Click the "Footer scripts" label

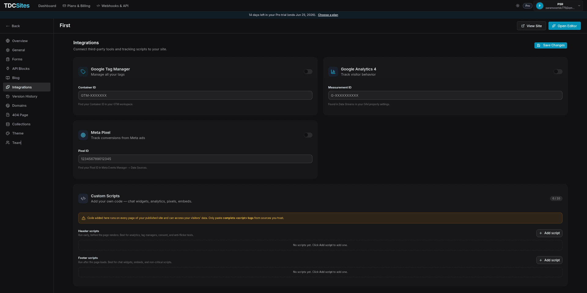(88, 258)
